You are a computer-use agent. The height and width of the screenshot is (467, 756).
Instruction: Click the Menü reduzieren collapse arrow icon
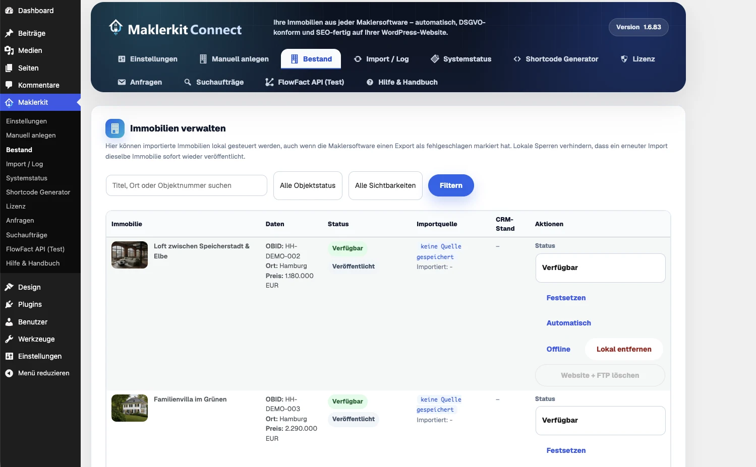point(9,373)
